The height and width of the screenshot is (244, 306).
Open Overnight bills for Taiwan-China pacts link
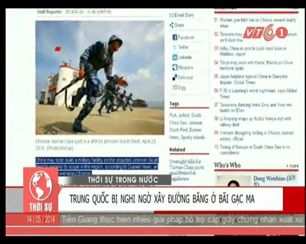pyautogui.click(x=185, y=164)
